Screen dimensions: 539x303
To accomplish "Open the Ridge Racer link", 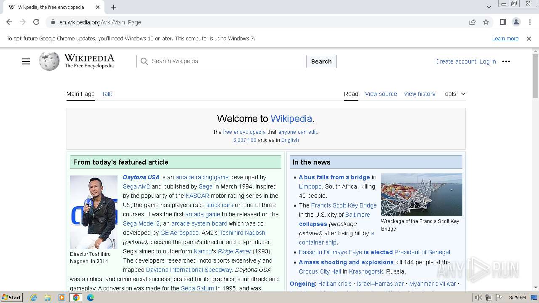I will [x=235, y=251].
